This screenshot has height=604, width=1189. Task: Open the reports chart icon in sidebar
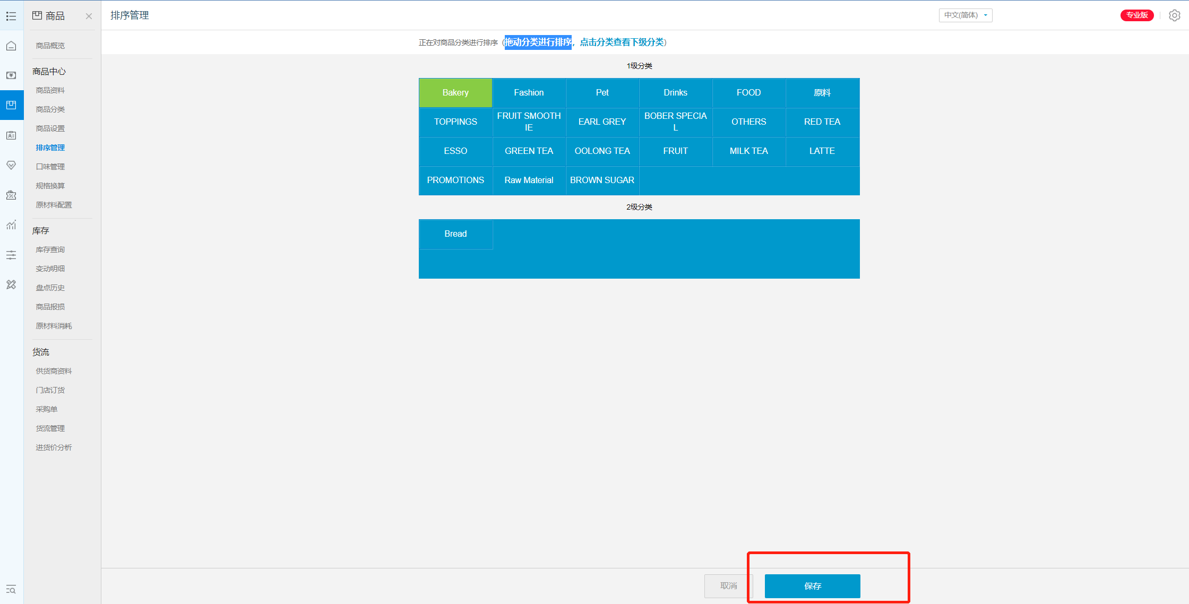click(11, 225)
